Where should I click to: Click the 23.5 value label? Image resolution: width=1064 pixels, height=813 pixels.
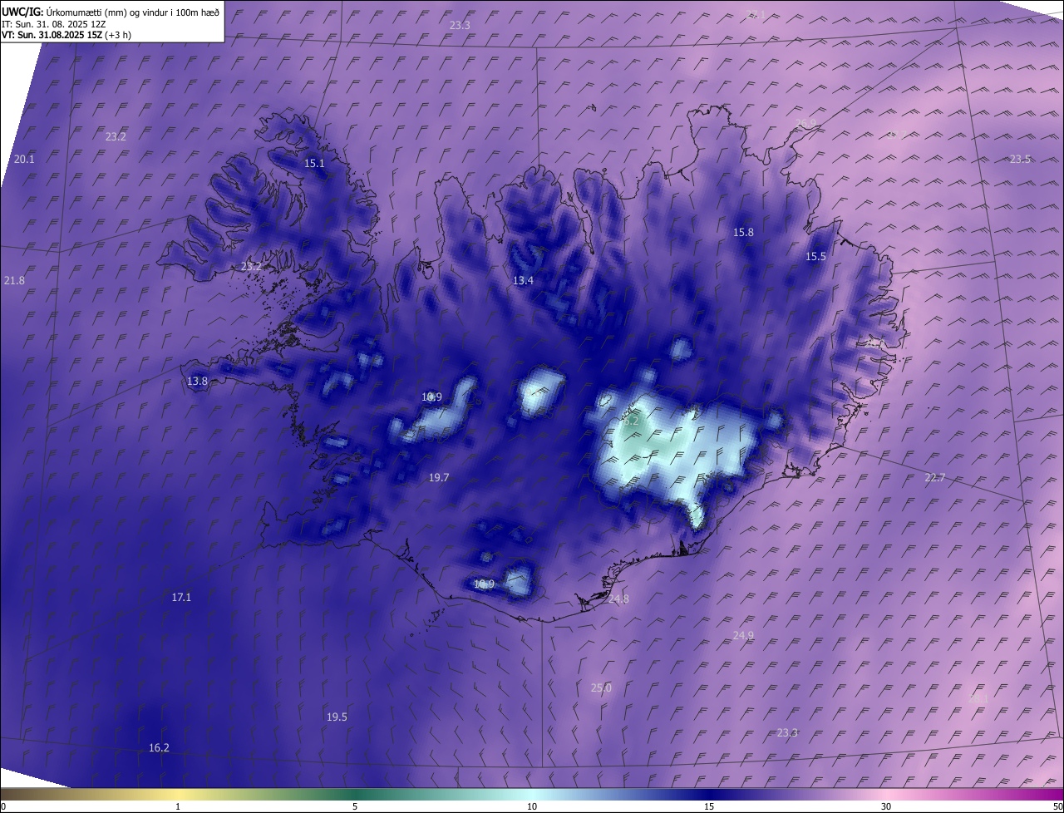click(x=1020, y=159)
